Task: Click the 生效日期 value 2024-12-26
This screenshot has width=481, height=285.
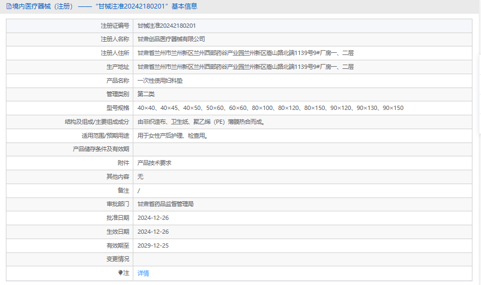Action: pyautogui.click(x=153, y=232)
